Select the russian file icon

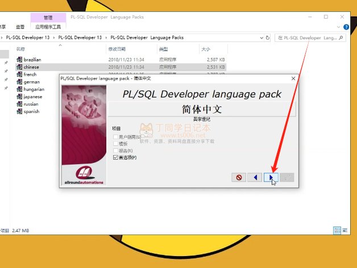pos(19,104)
